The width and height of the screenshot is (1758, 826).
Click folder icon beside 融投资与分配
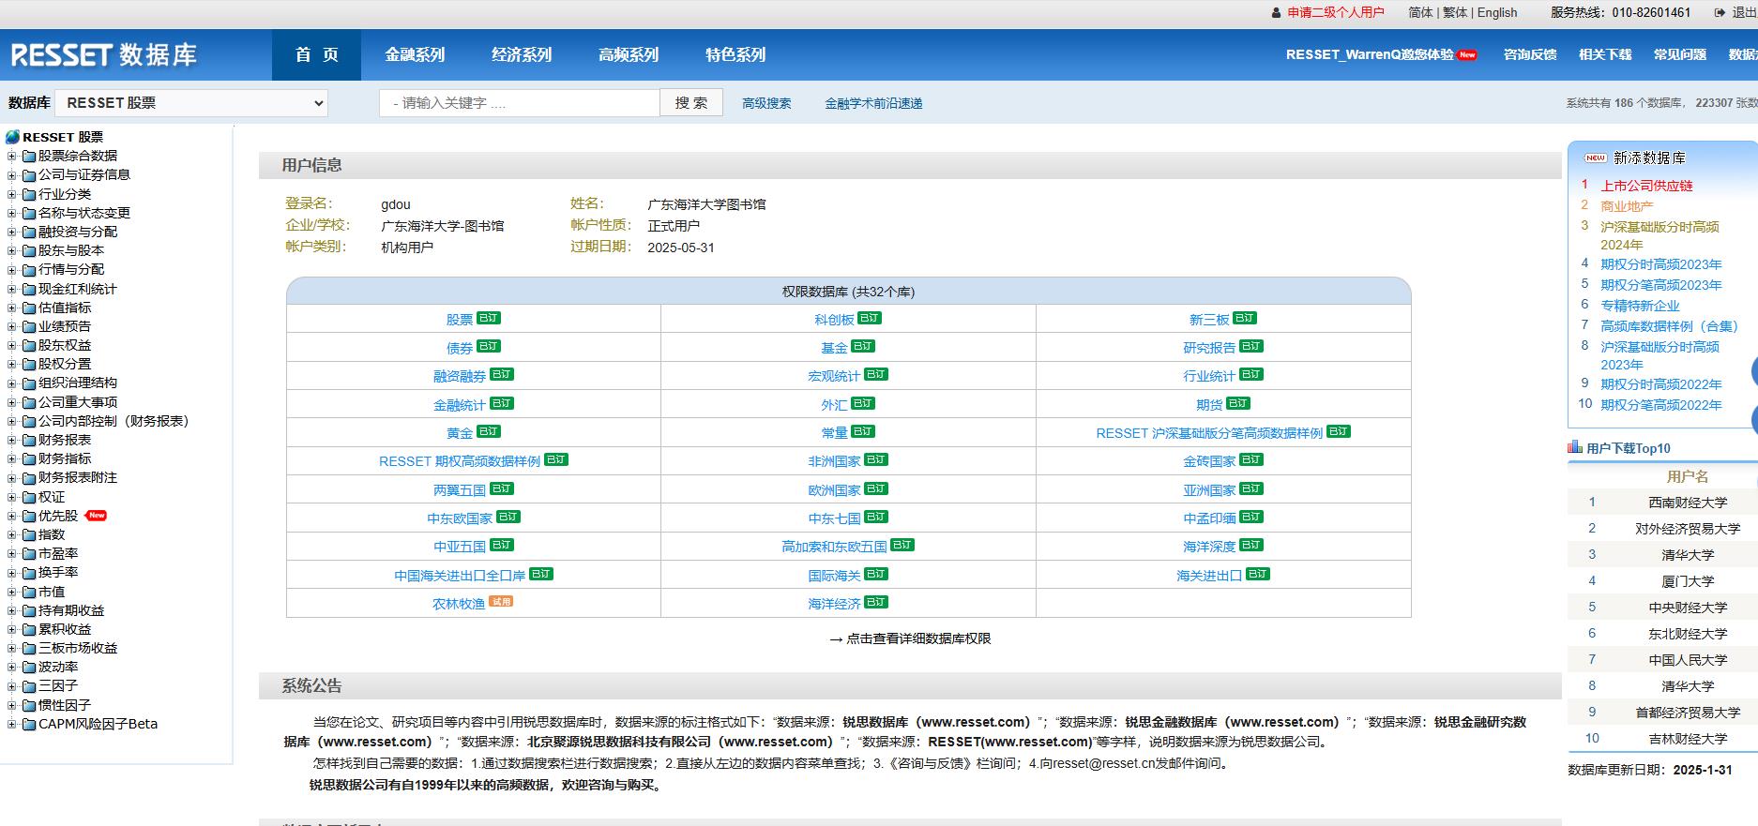[28, 232]
